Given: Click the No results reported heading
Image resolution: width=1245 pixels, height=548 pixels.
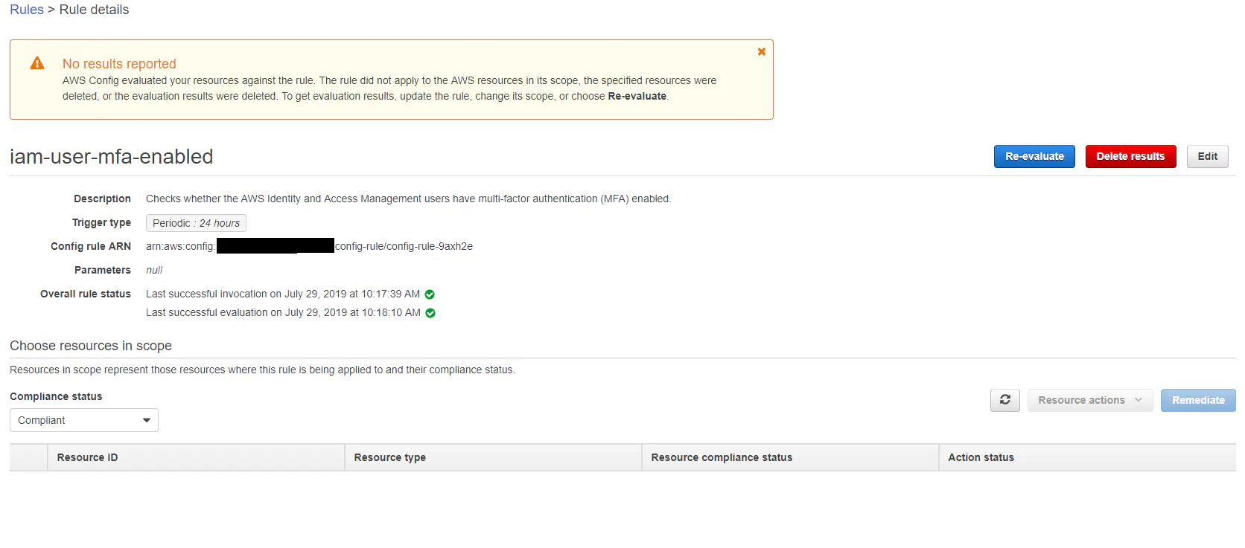Looking at the screenshot, I should (119, 64).
